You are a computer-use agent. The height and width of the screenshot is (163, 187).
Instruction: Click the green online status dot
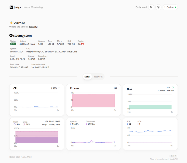[176, 7]
